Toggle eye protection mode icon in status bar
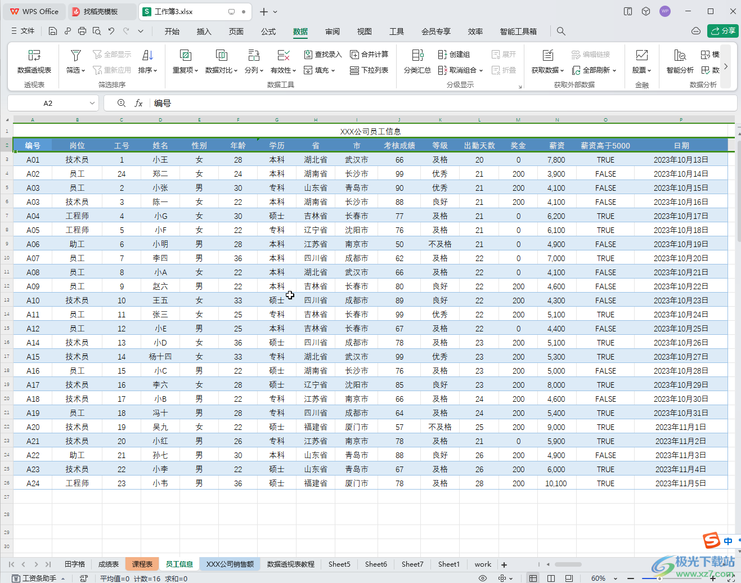741x583 pixels. (483, 578)
